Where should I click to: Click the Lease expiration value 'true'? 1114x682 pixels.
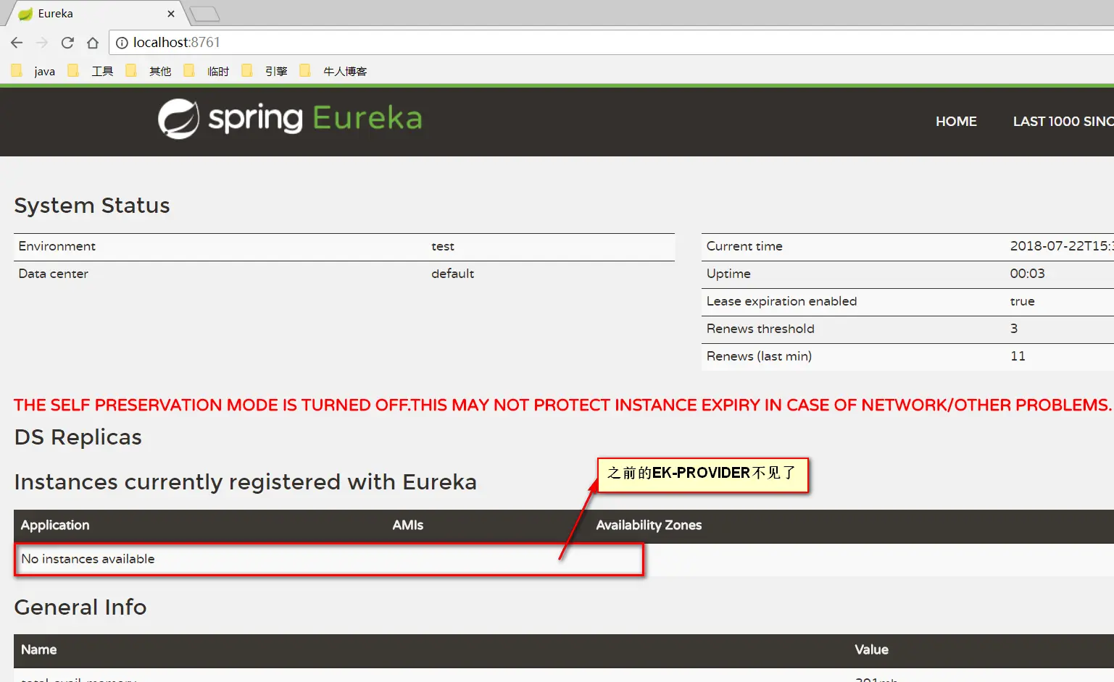(1023, 301)
